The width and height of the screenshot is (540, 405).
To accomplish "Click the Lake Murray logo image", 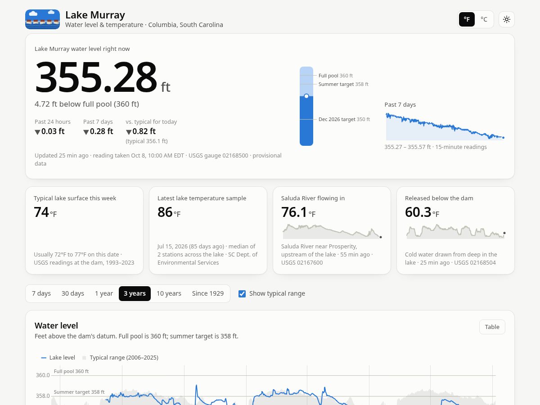I will click(x=42, y=19).
